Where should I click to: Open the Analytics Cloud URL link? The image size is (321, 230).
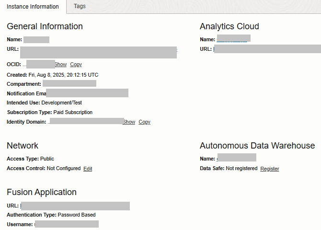pos(266,49)
